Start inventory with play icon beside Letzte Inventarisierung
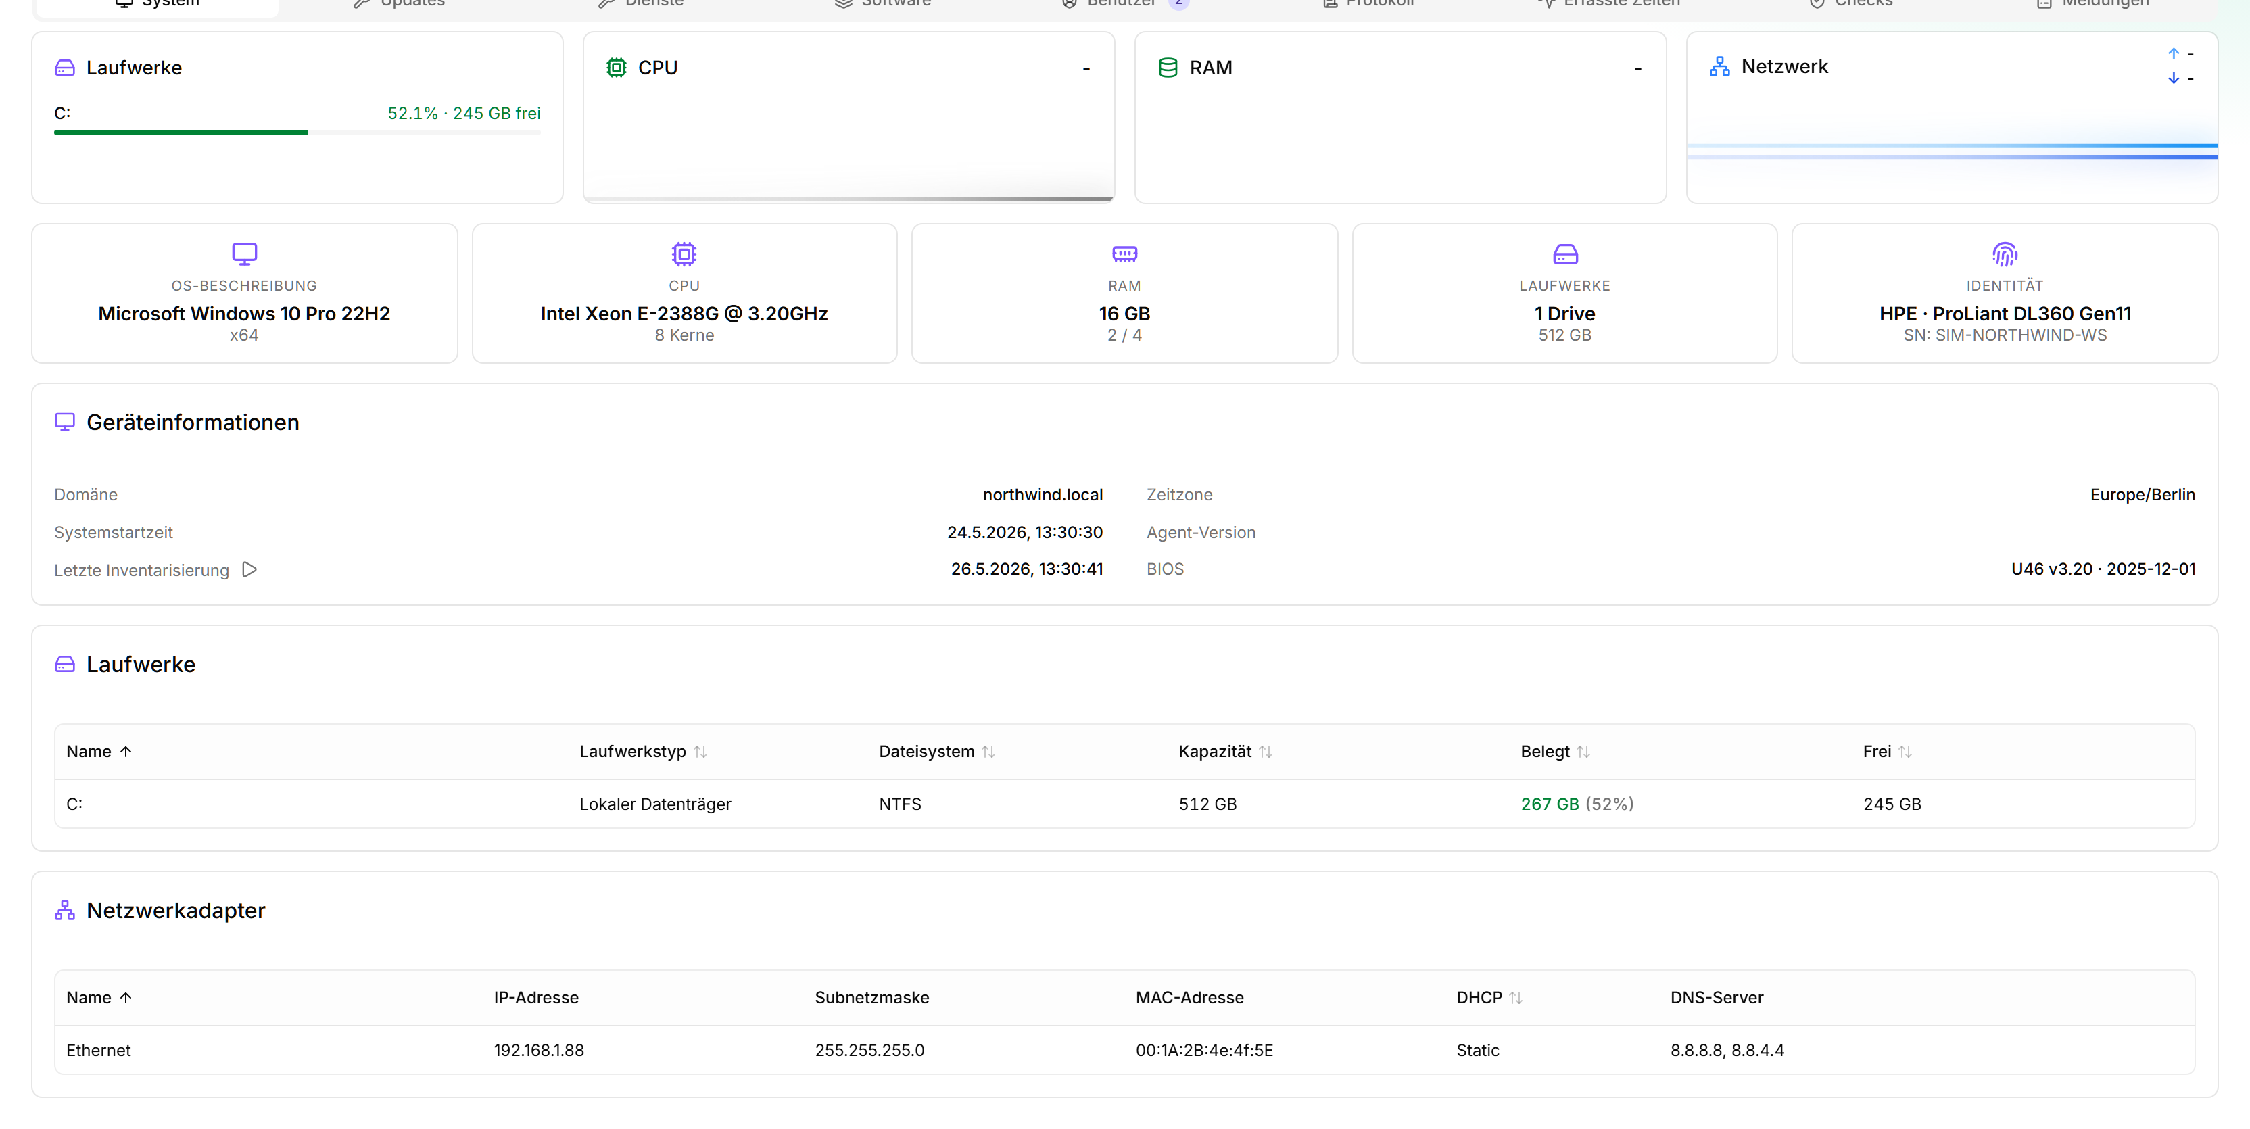 [x=249, y=569]
